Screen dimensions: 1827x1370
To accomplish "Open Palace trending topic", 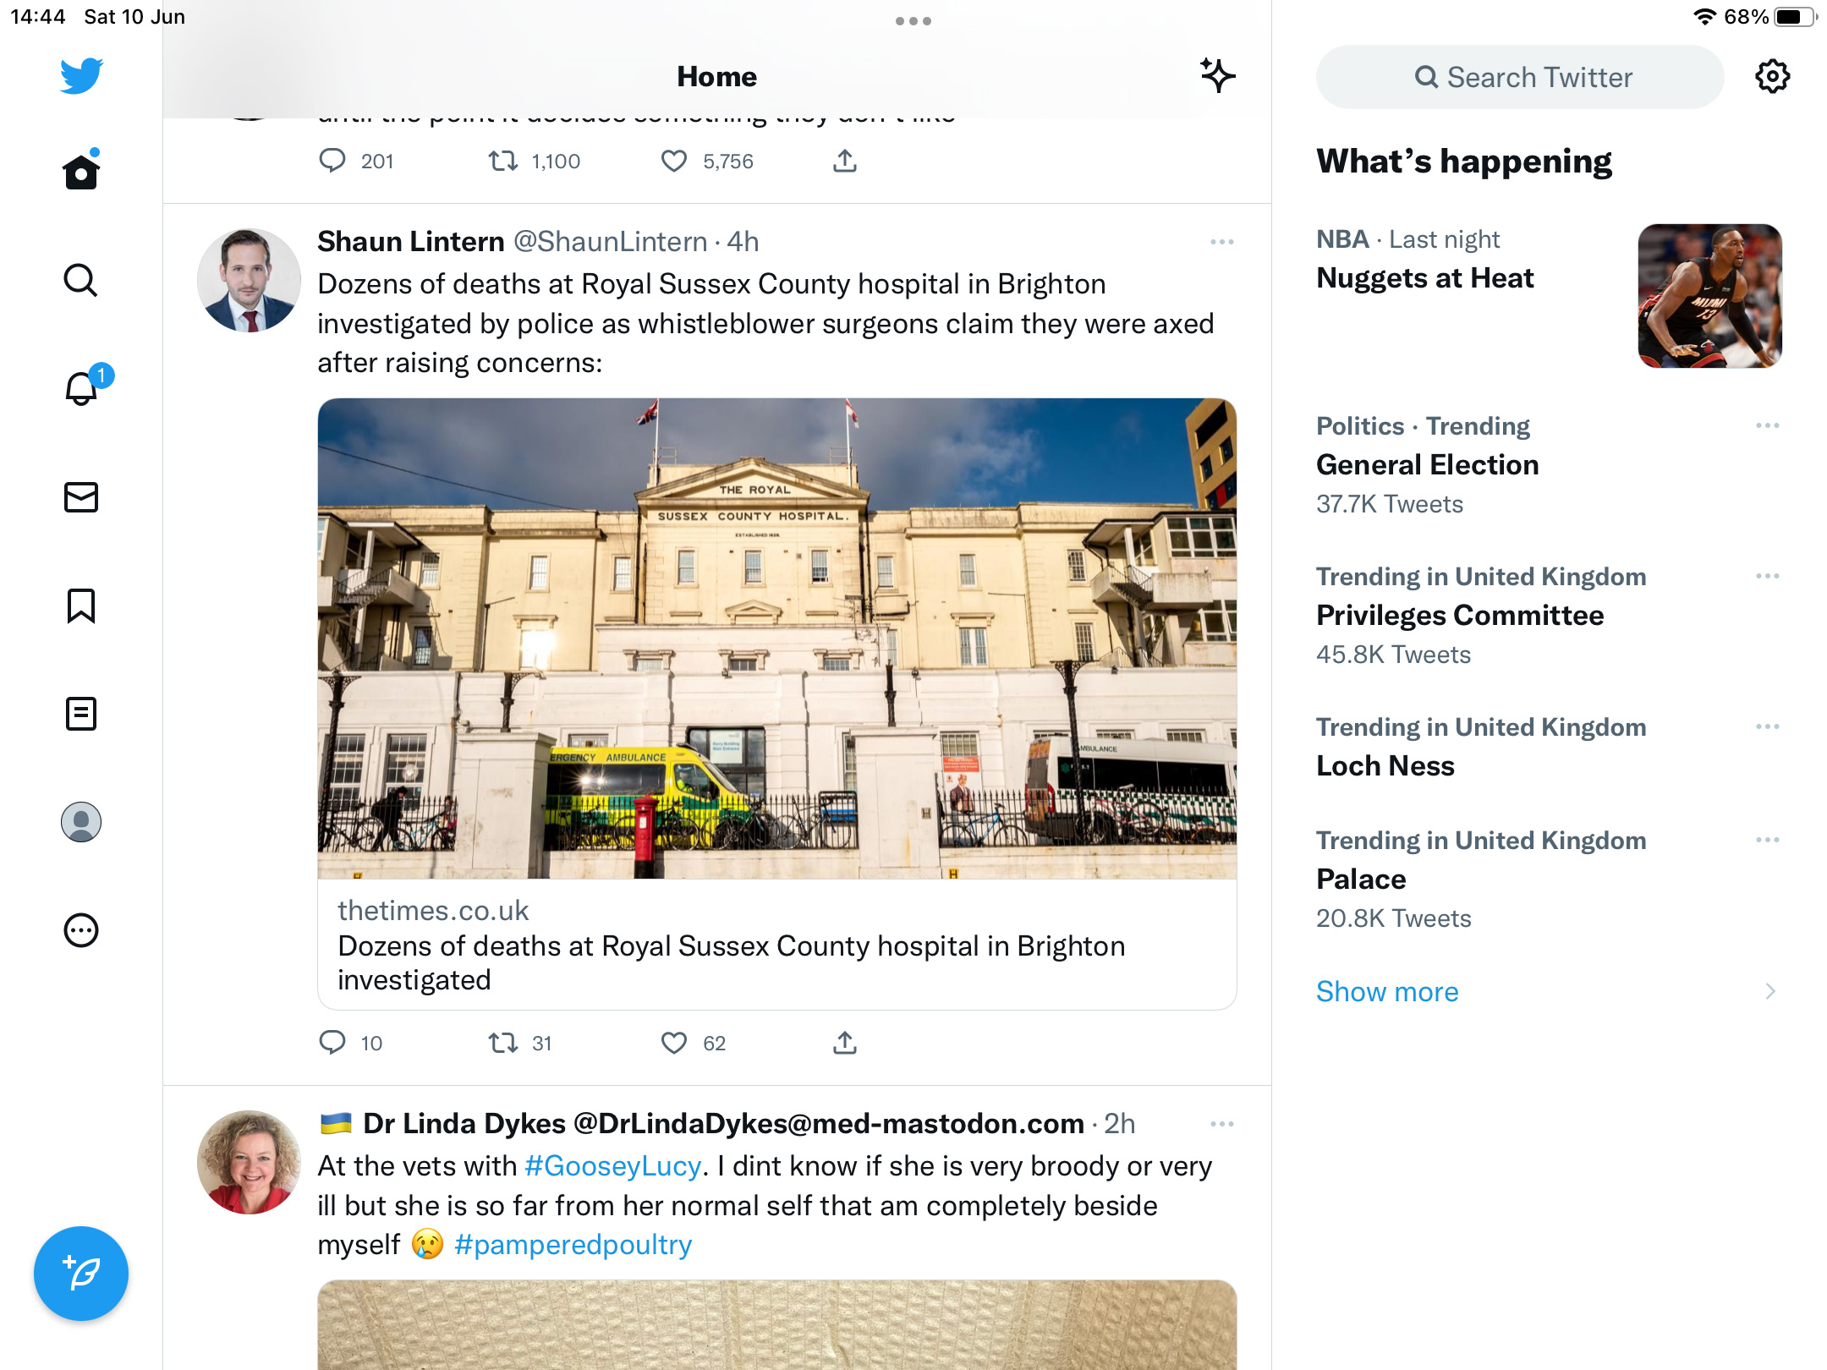I will point(1361,880).
